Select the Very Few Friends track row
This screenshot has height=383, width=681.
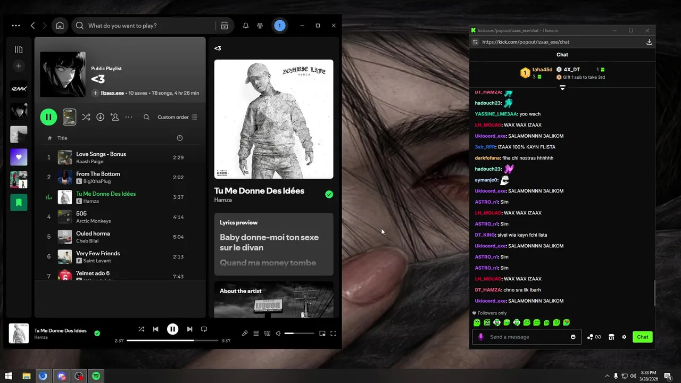point(120,257)
